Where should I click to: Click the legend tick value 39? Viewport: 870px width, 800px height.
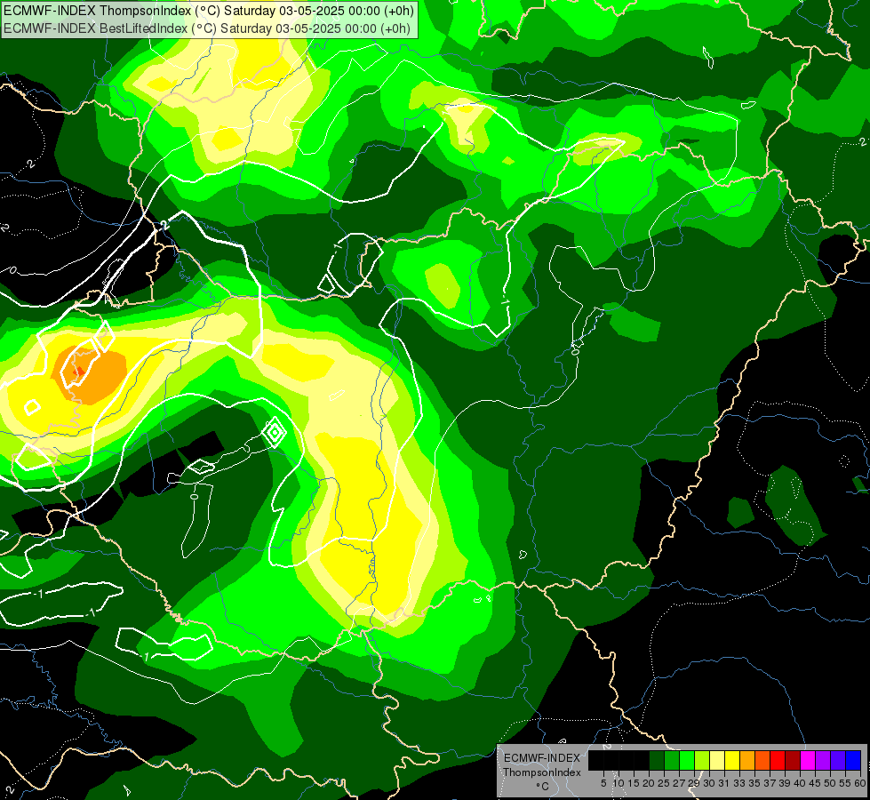785,783
